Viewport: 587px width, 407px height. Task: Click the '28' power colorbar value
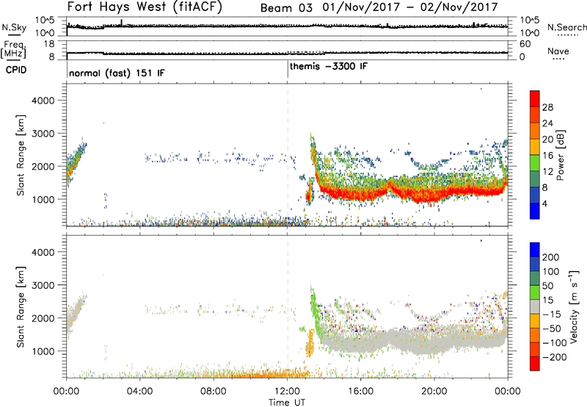[547, 107]
